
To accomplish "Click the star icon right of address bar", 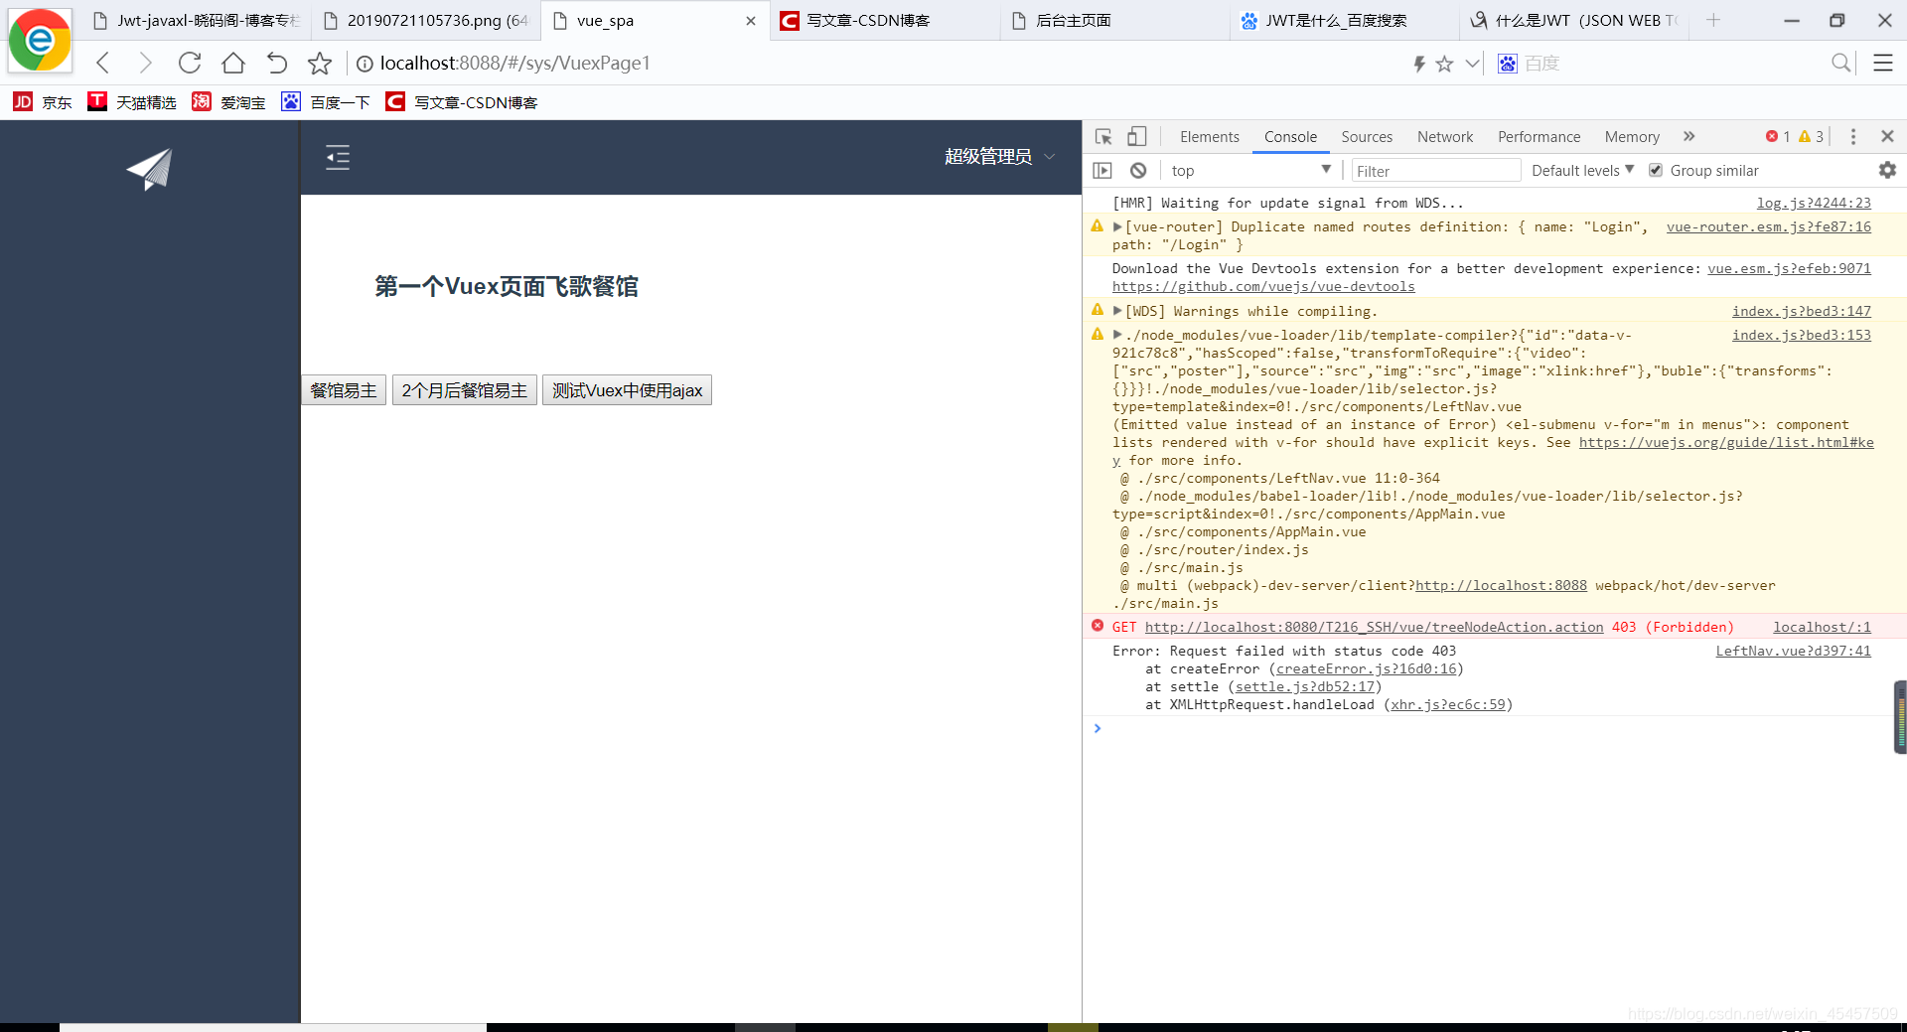I will 1445,64.
